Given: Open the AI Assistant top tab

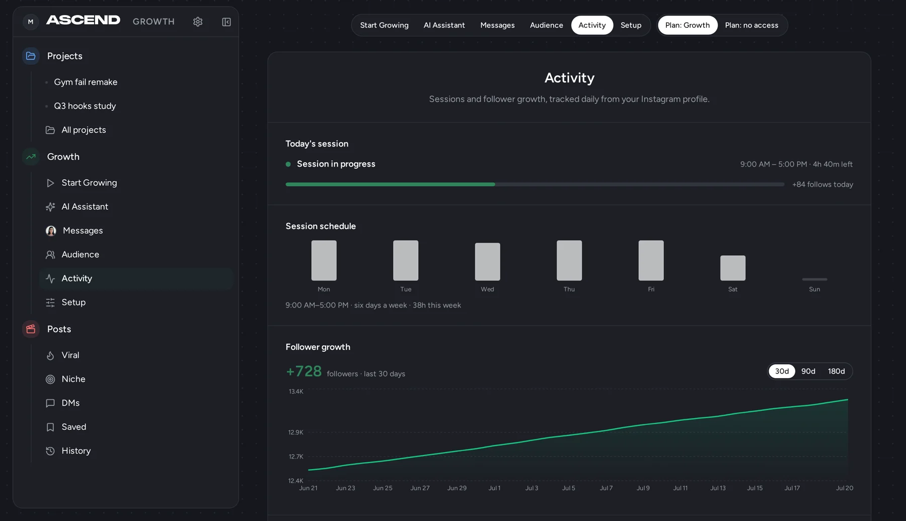Looking at the screenshot, I should click(x=444, y=25).
